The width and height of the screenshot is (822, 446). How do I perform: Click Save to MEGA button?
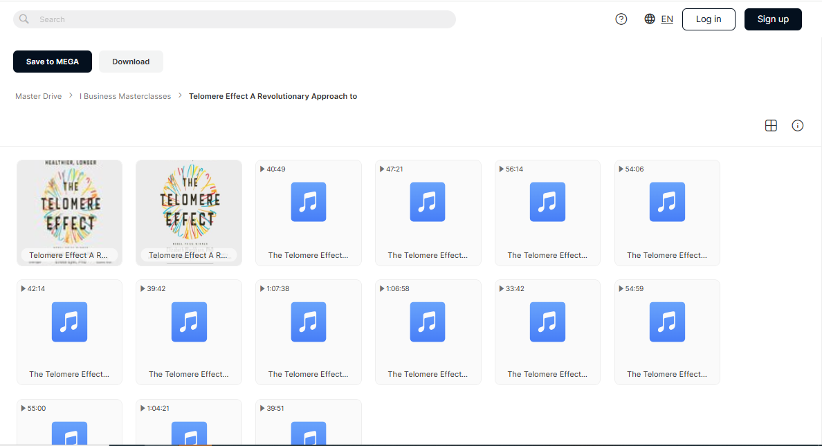point(53,62)
